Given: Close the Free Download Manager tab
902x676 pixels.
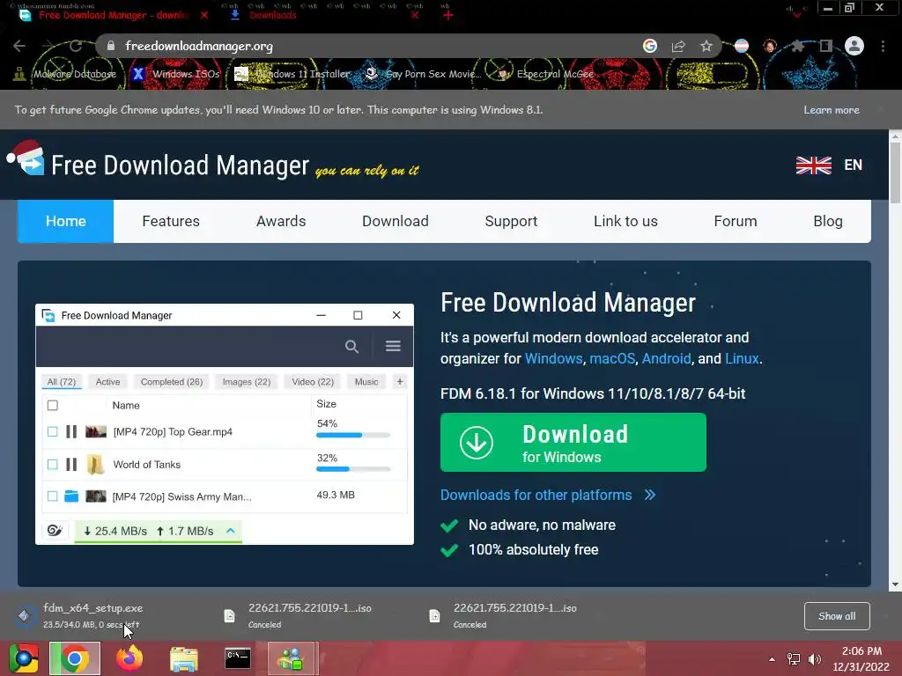Looking at the screenshot, I should coord(204,15).
